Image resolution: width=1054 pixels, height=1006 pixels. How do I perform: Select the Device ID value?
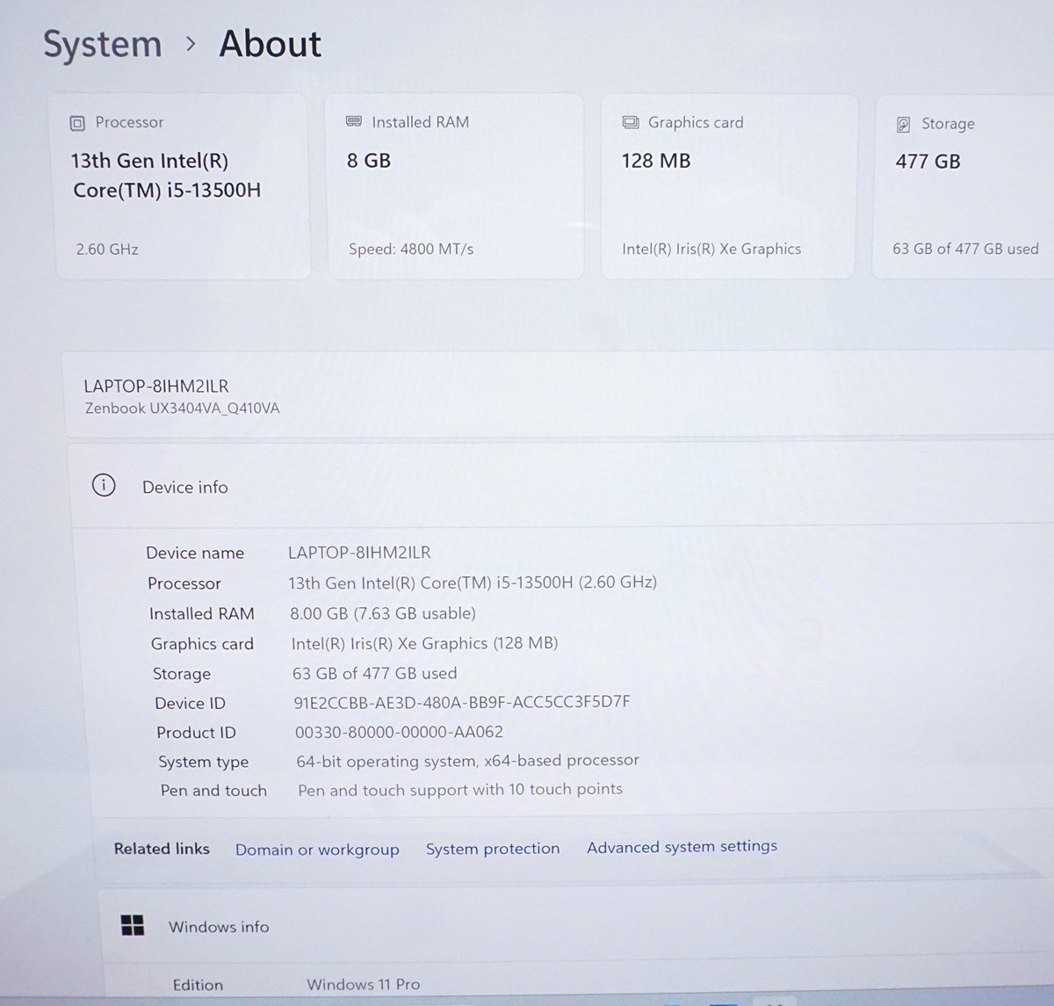(x=462, y=702)
